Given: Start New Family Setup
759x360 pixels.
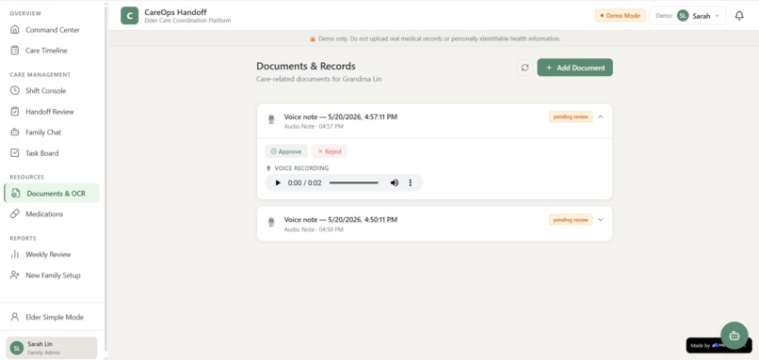Looking at the screenshot, I should 52,275.
